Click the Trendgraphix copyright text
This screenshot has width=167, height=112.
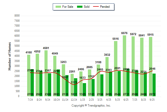pos(91,106)
